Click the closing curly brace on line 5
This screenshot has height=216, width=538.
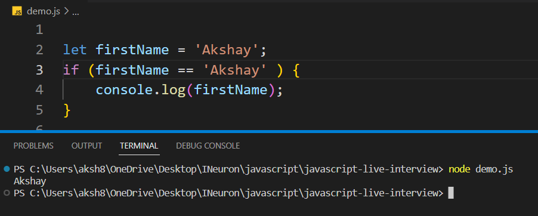[67, 110]
